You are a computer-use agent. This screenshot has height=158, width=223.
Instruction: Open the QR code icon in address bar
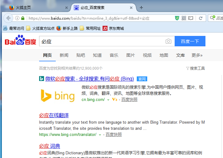click(x=184, y=18)
